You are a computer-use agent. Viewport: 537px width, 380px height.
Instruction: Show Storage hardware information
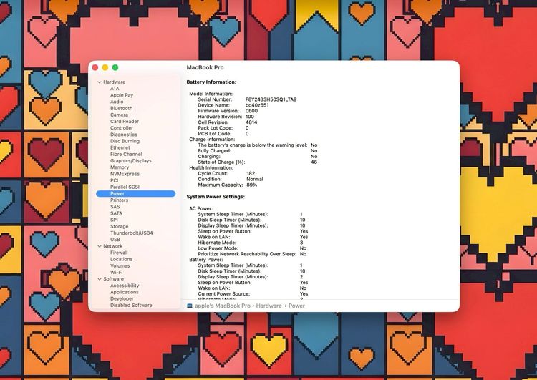(x=120, y=226)
